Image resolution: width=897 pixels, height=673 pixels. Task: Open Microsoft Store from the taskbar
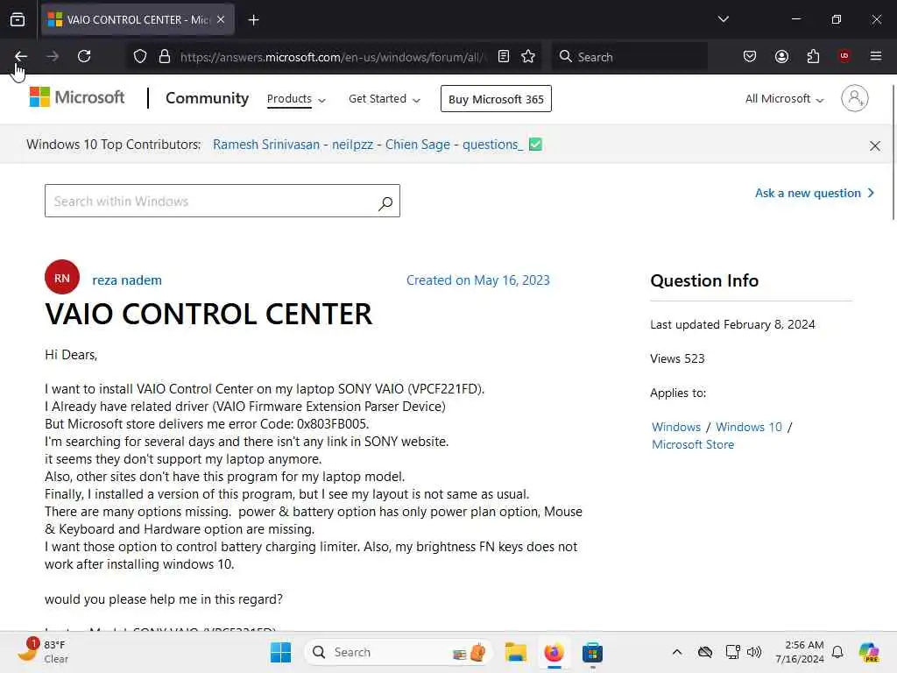[x=592, y=652]
